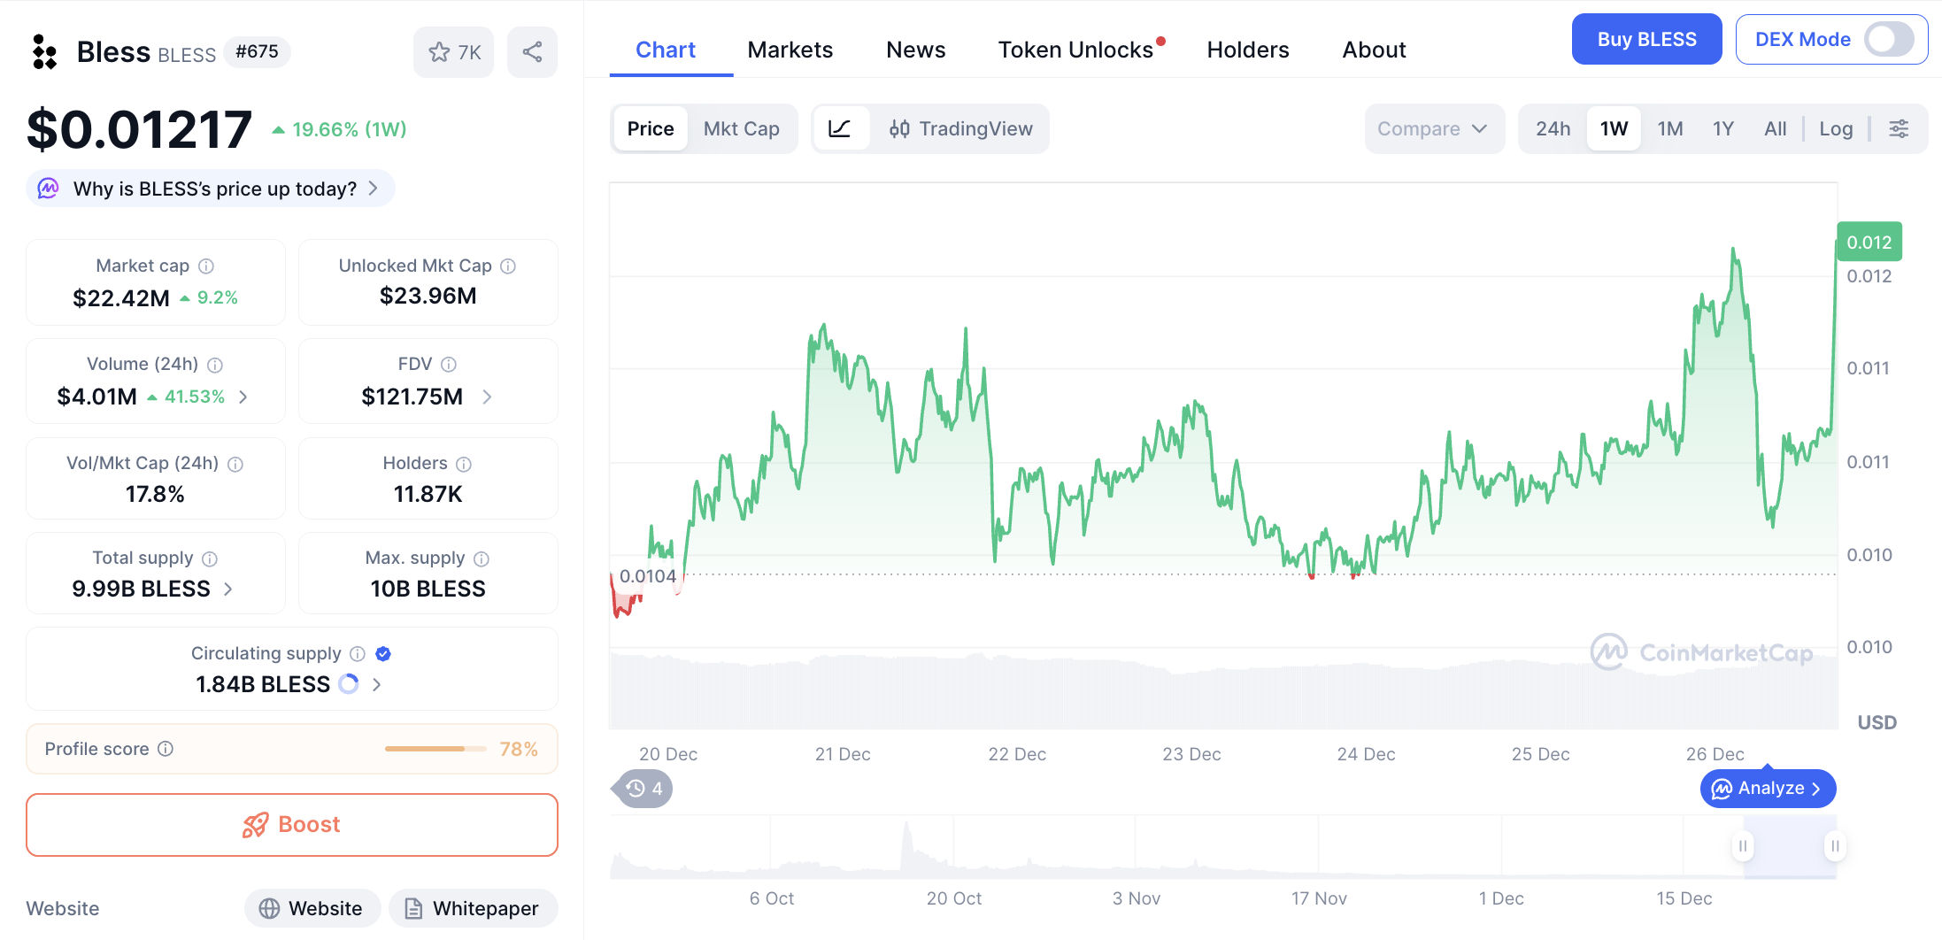Open the Token Unlocks tab
The height and width of the screenshot is (940, 1942).
click(1075, 50)
